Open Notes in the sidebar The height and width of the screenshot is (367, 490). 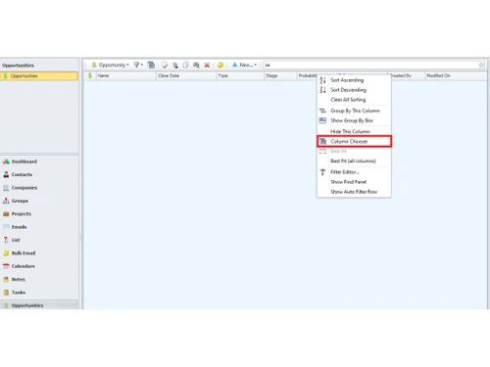[39, 279]
